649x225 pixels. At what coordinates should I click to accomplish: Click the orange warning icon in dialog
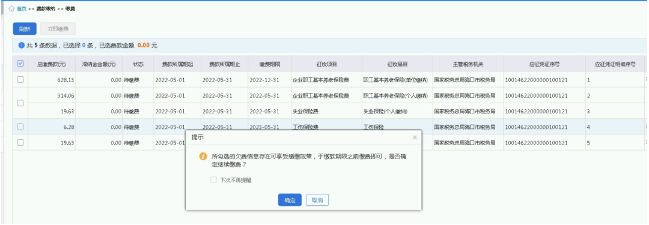(203, 157)
